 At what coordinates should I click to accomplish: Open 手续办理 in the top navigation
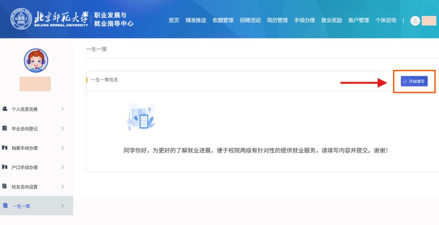pos(304,20)
